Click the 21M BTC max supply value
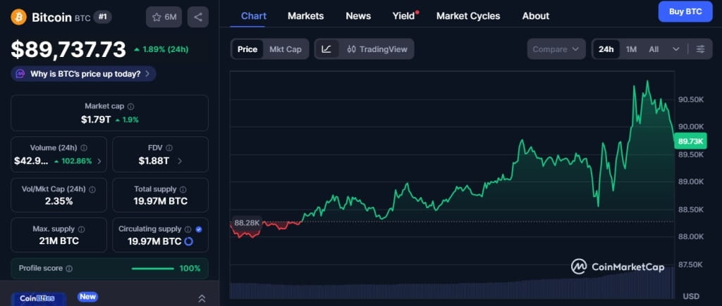The image size is (722, 306). point(59,241)
